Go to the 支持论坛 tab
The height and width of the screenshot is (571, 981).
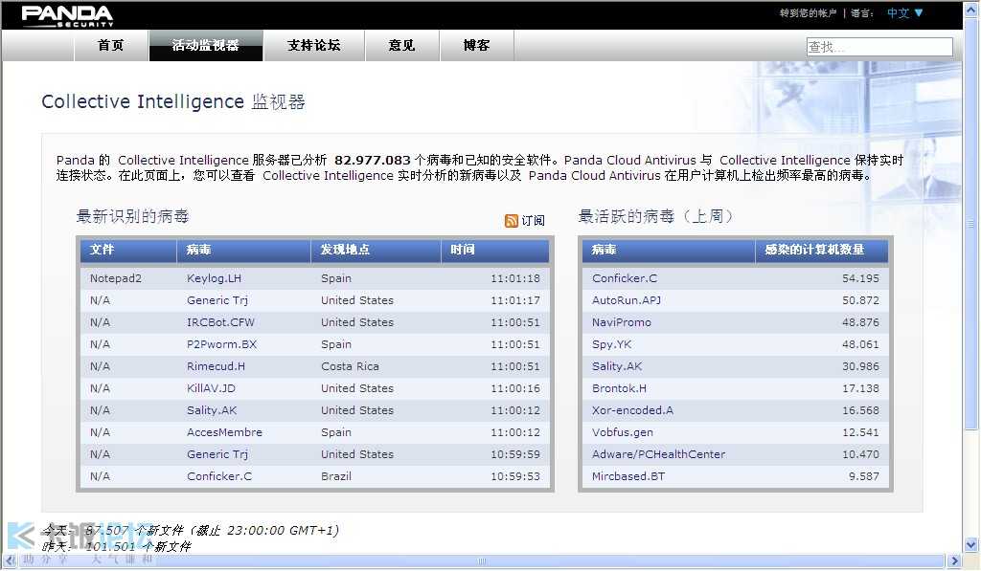coord(314,45)
